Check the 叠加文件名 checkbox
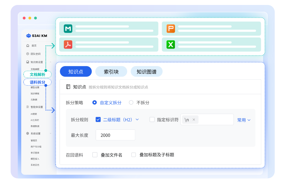 click(95, 155)
